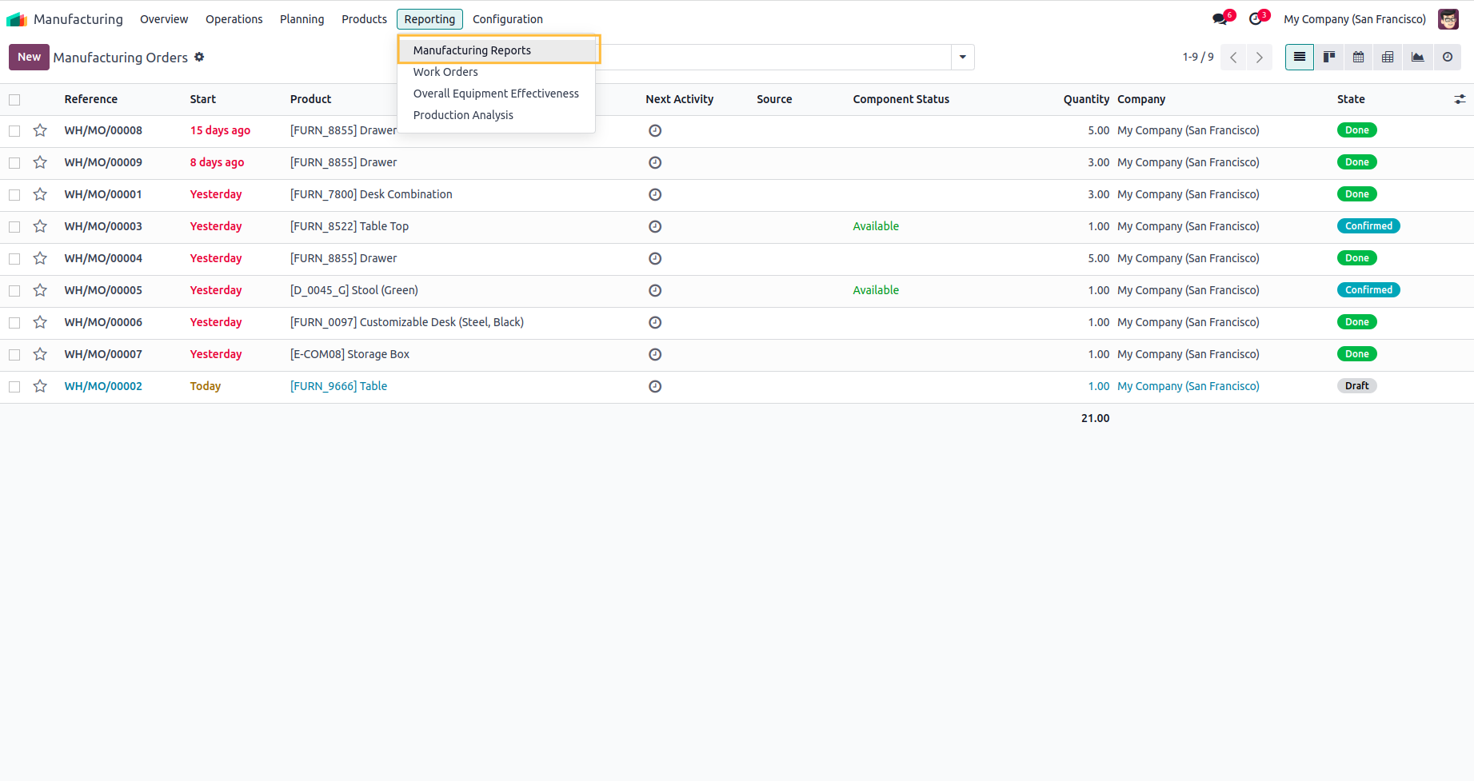
Task: Open Graph view icon
Action: coord(1417,57)
